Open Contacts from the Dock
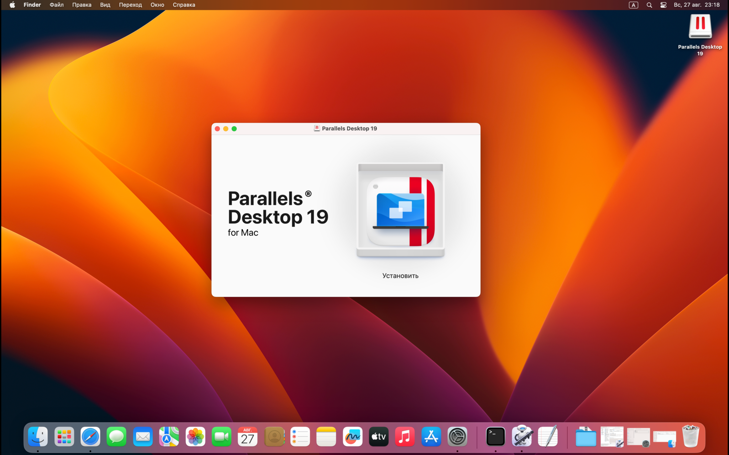 tap(274, 437)
